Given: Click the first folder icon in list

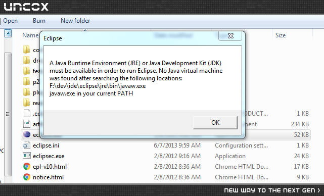Looking at the screenshot, I should [26, 50].
